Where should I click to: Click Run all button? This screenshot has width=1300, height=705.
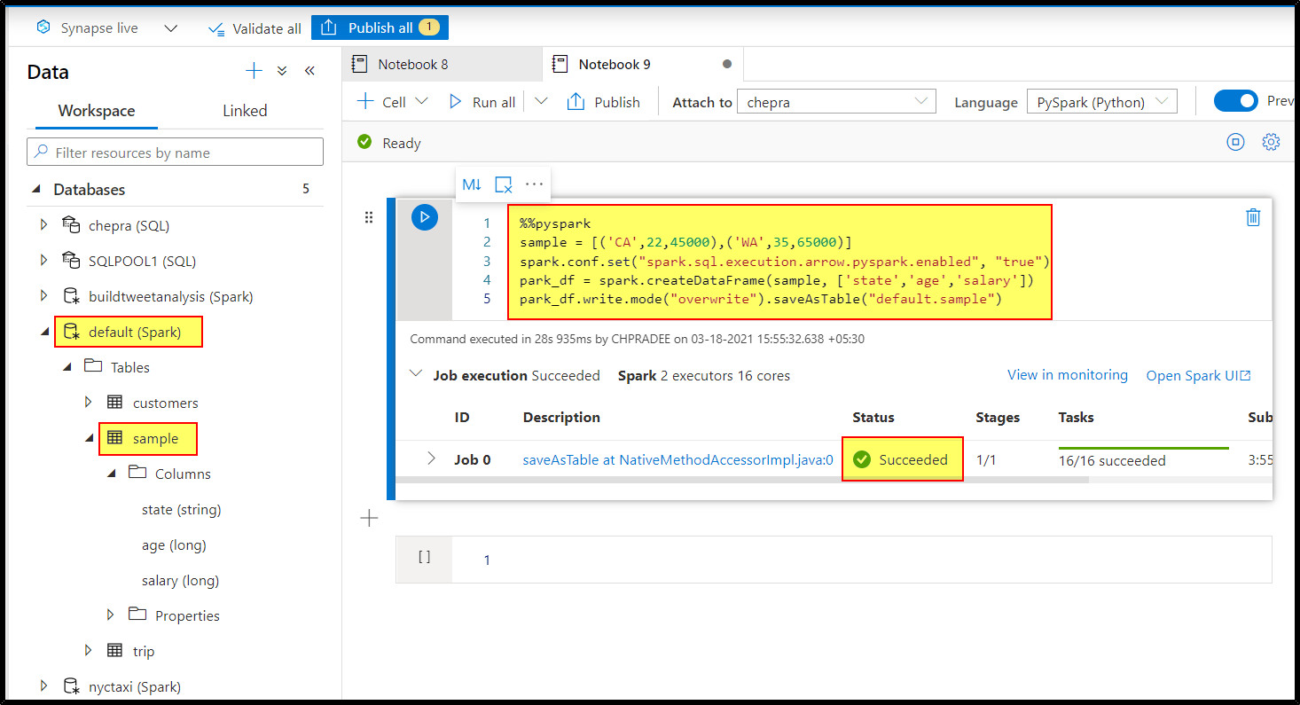point(482,102)
